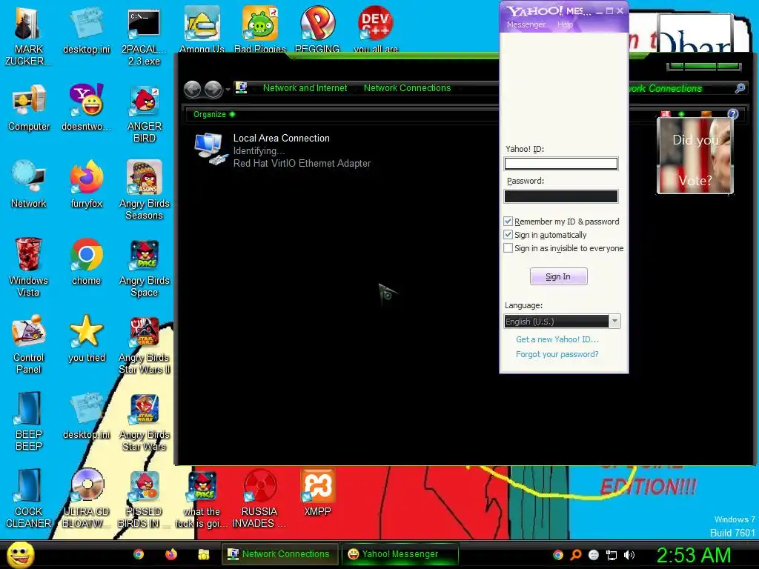Viewport: 759px width, 569px height.
Task: Launch Bad Piggies shortcut
Action: (x=260, y=30)
